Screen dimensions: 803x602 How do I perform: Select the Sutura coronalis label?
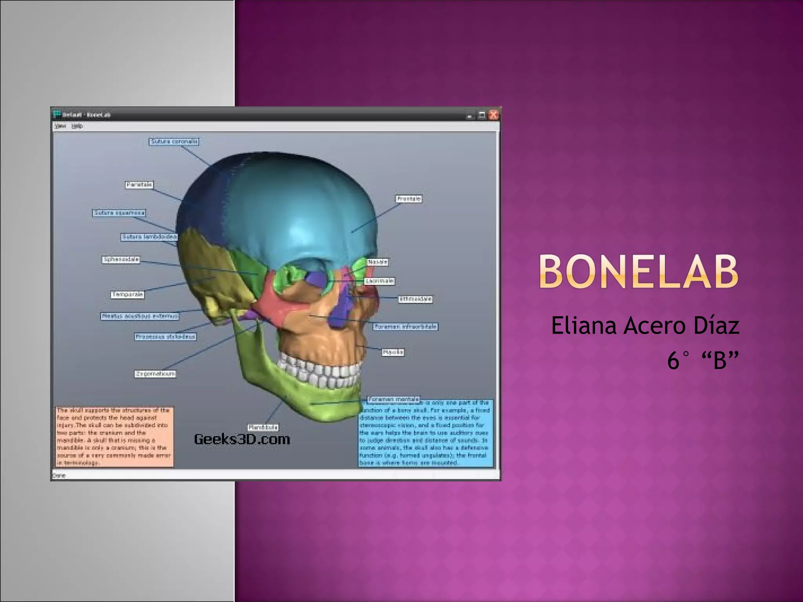tap(174, 141)
